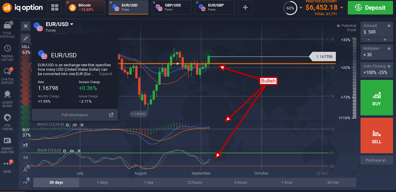
Task: Close the GBP/USD tab
Action: click(x=154, y=2)
